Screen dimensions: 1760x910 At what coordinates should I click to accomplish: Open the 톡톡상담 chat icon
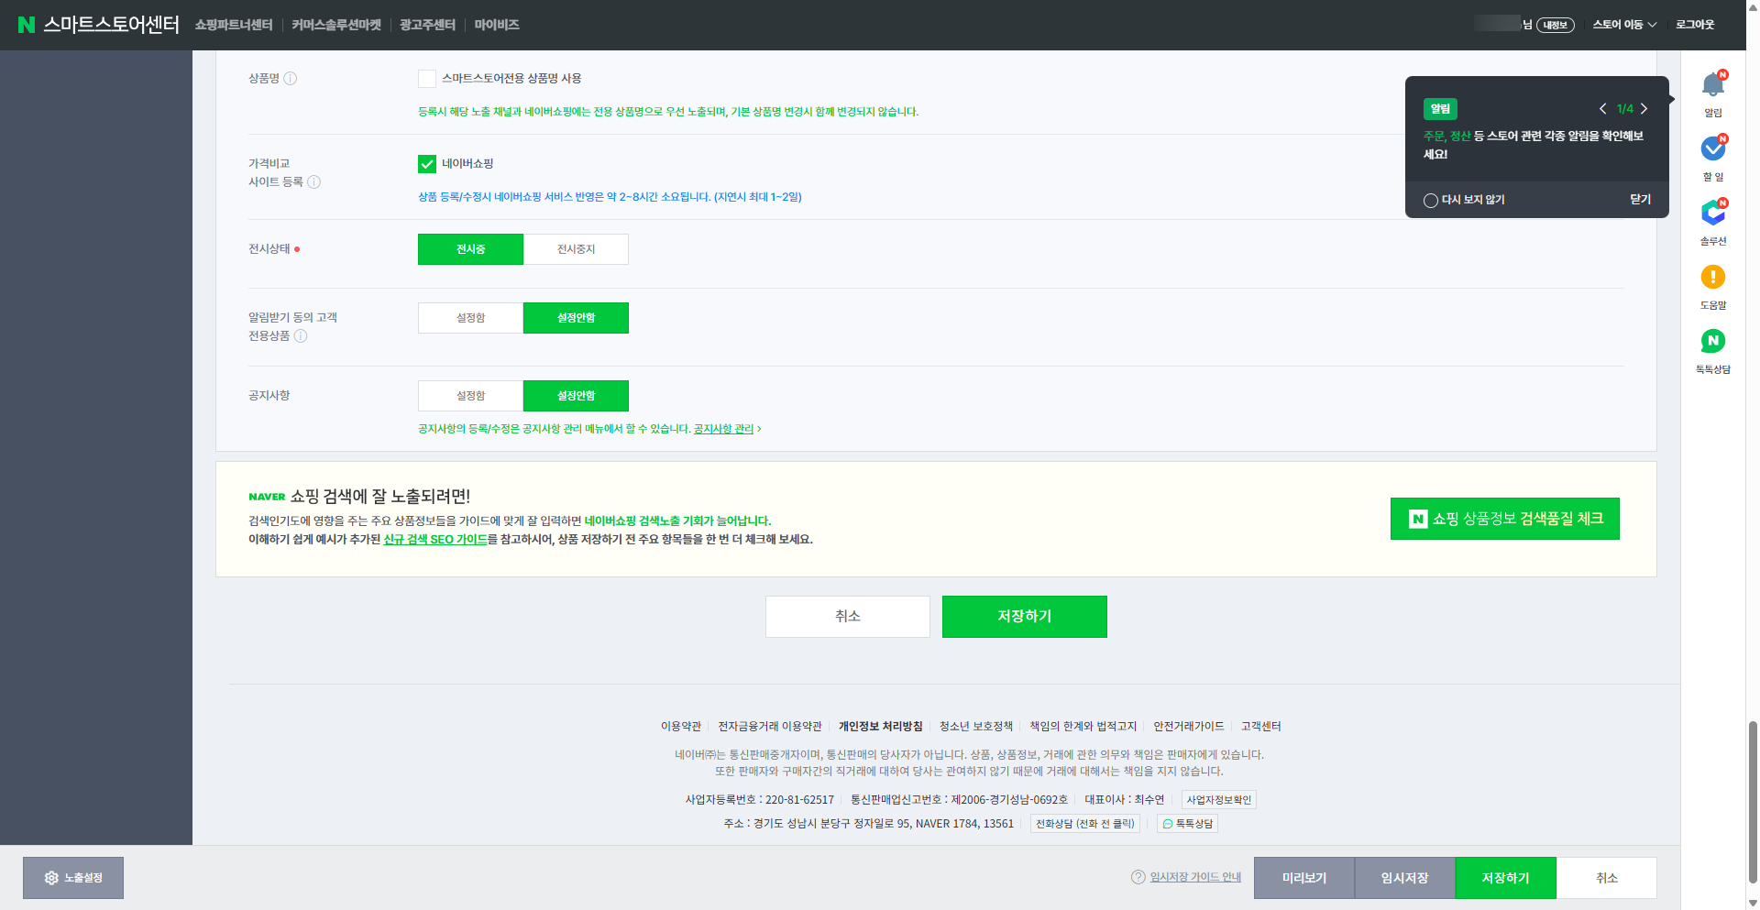coord(1712,341)
